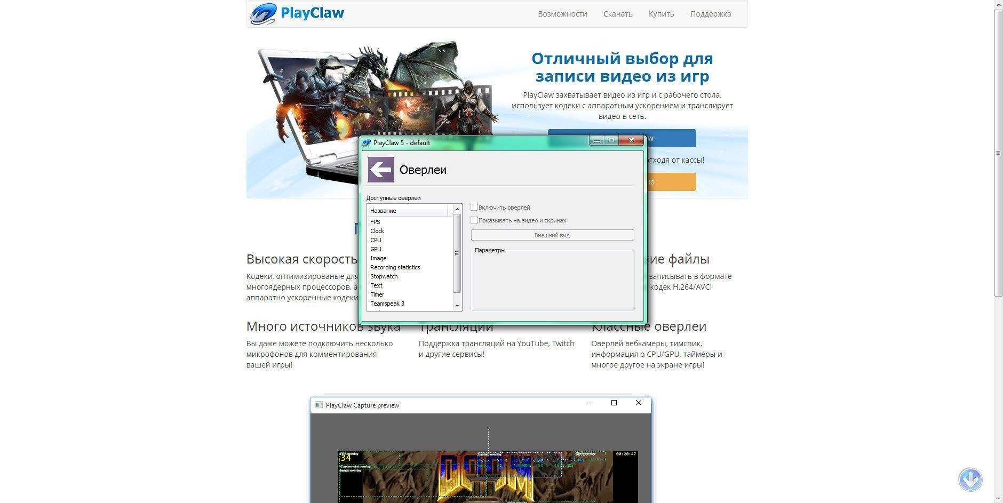1003x503 pixels.
Task: Click the overlay list scrollbar thumb
Action: pyautogui.click(x=457, y=253)
